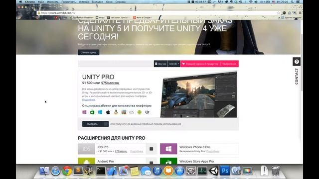
Task: Click the Apple platform icon under Unity Pro
Action: (108, 112)
